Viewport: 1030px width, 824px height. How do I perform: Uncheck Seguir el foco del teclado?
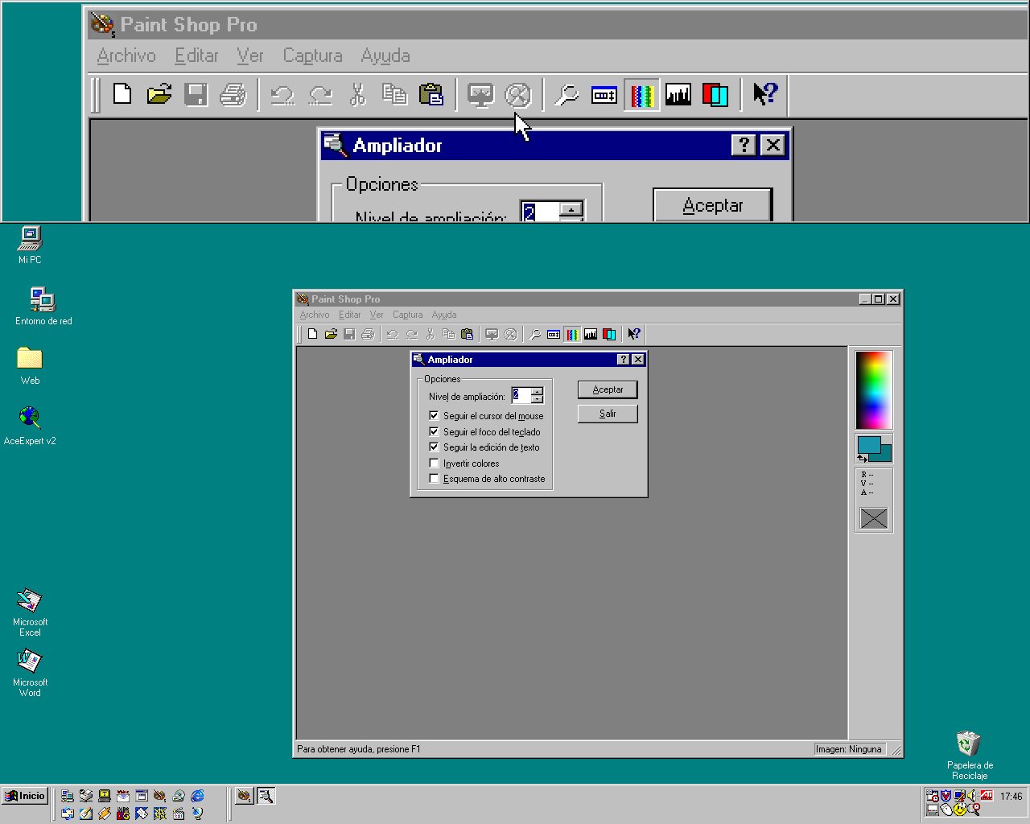pos(434,432)
